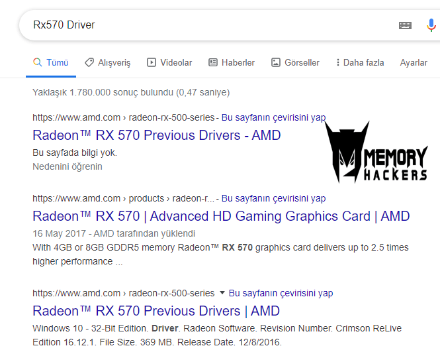Click the result count text Yaklaşık 1.780.000 sonuç bulundu
This screenshot has height=354, width=440.
131,92
